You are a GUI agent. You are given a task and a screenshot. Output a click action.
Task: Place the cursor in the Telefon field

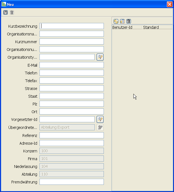click(72, 73)
